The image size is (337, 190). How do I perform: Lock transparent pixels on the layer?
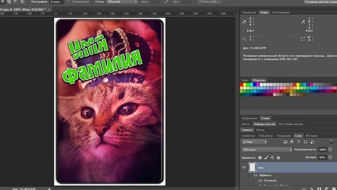click(260, 158)
